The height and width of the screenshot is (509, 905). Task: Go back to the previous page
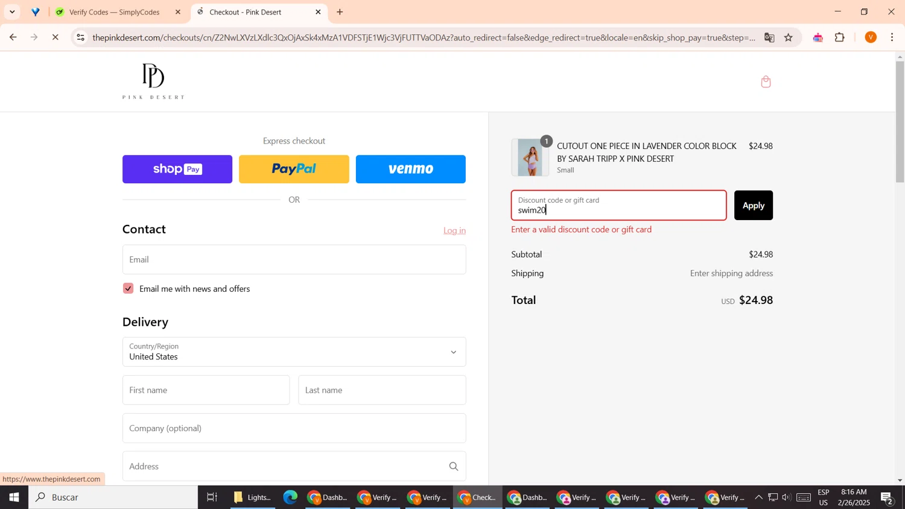pos(13,37)
